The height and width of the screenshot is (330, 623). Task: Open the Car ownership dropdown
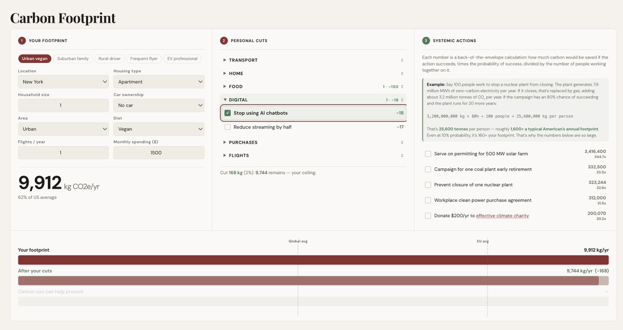coord(159,105)
